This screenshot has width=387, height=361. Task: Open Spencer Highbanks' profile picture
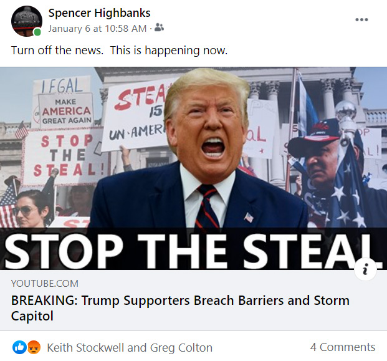[27, 21]
